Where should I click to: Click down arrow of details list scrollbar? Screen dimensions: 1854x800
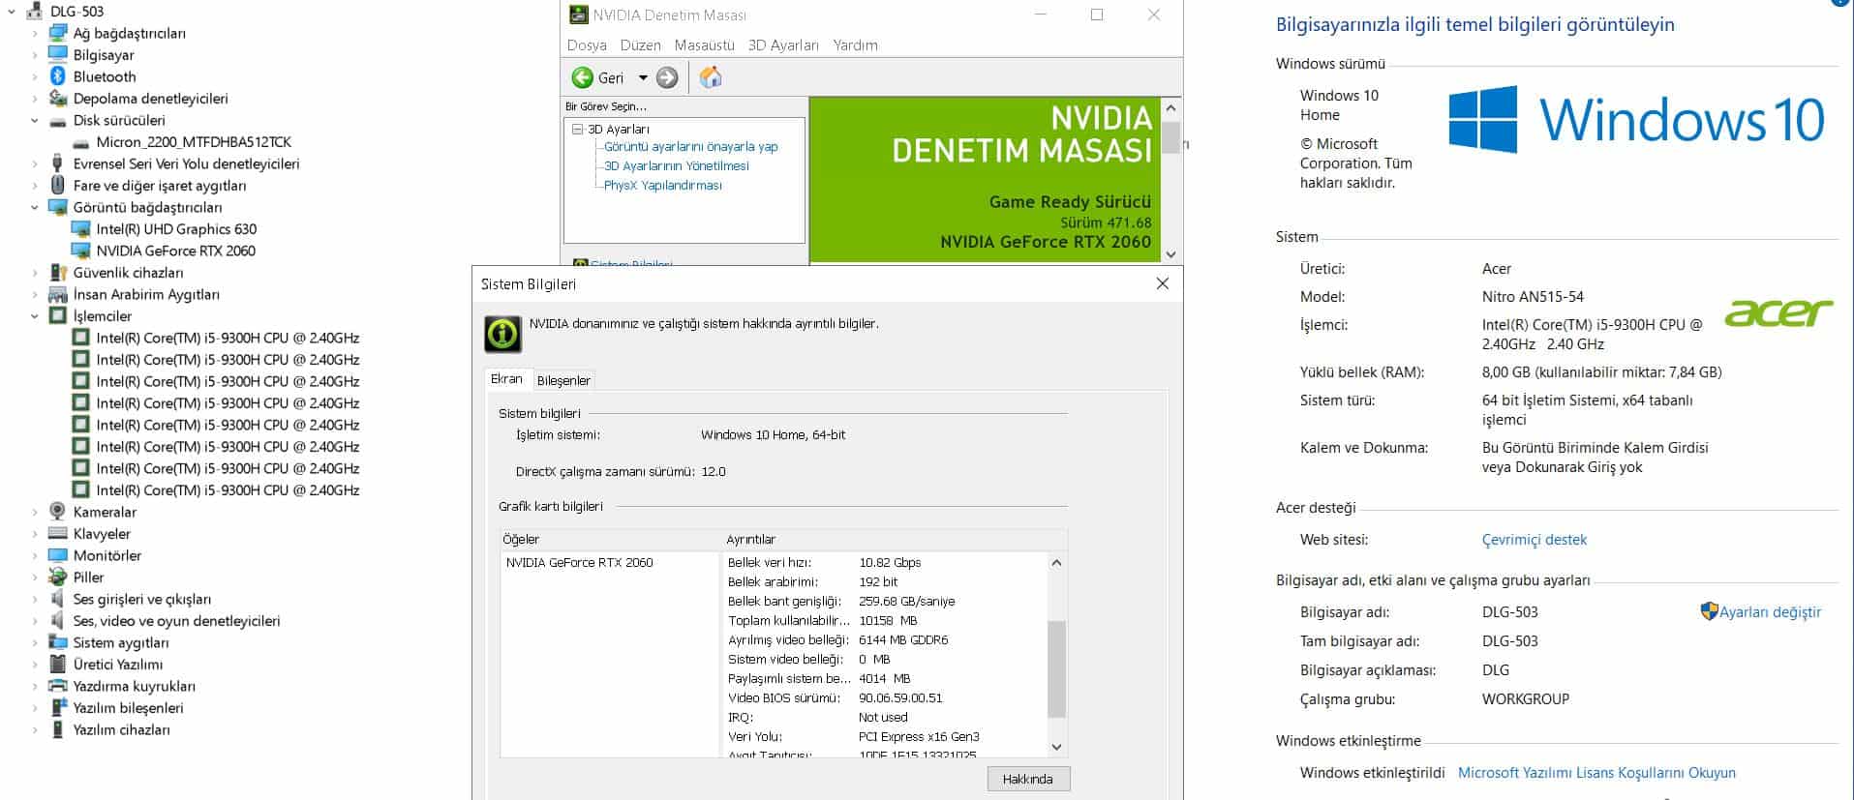pyautogui.click(x=1056, y=747)
